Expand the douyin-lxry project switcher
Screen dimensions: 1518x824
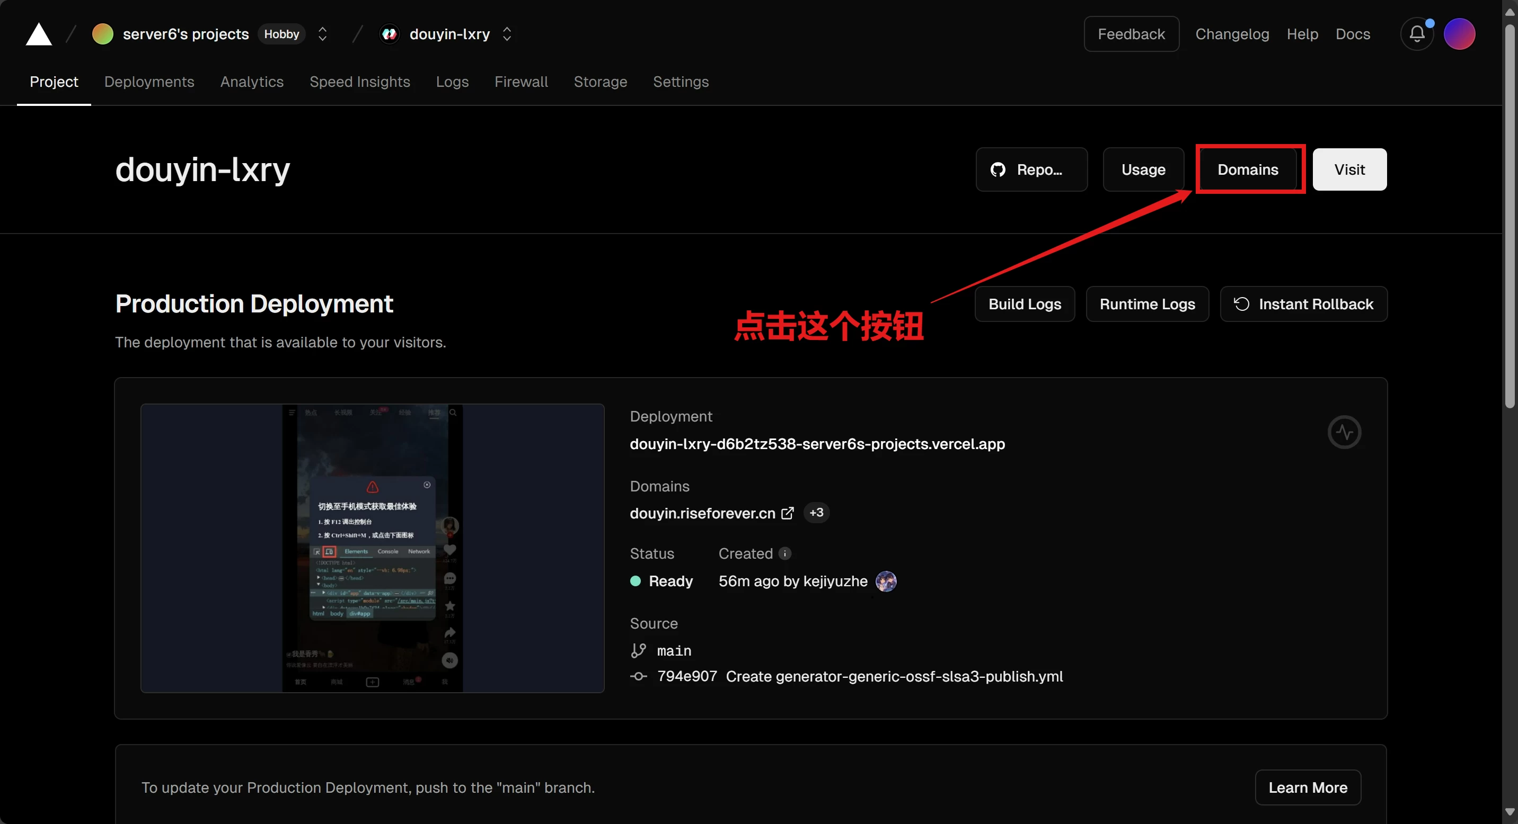point(507,34)
